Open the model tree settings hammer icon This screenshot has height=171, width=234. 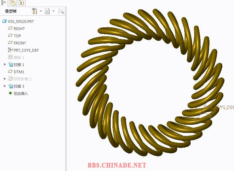click(x=34, y=11)
